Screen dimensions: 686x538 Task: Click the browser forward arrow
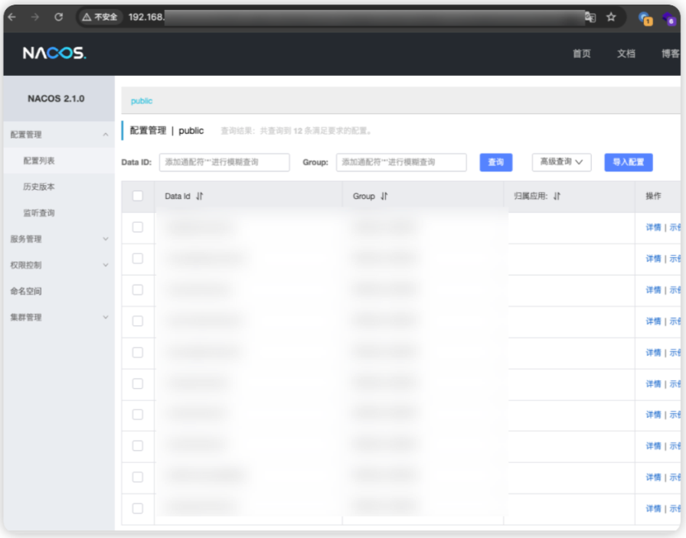coord(35,17)
